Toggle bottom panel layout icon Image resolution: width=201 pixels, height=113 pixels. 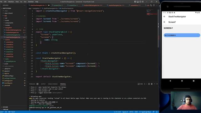[x=138, y=2]
